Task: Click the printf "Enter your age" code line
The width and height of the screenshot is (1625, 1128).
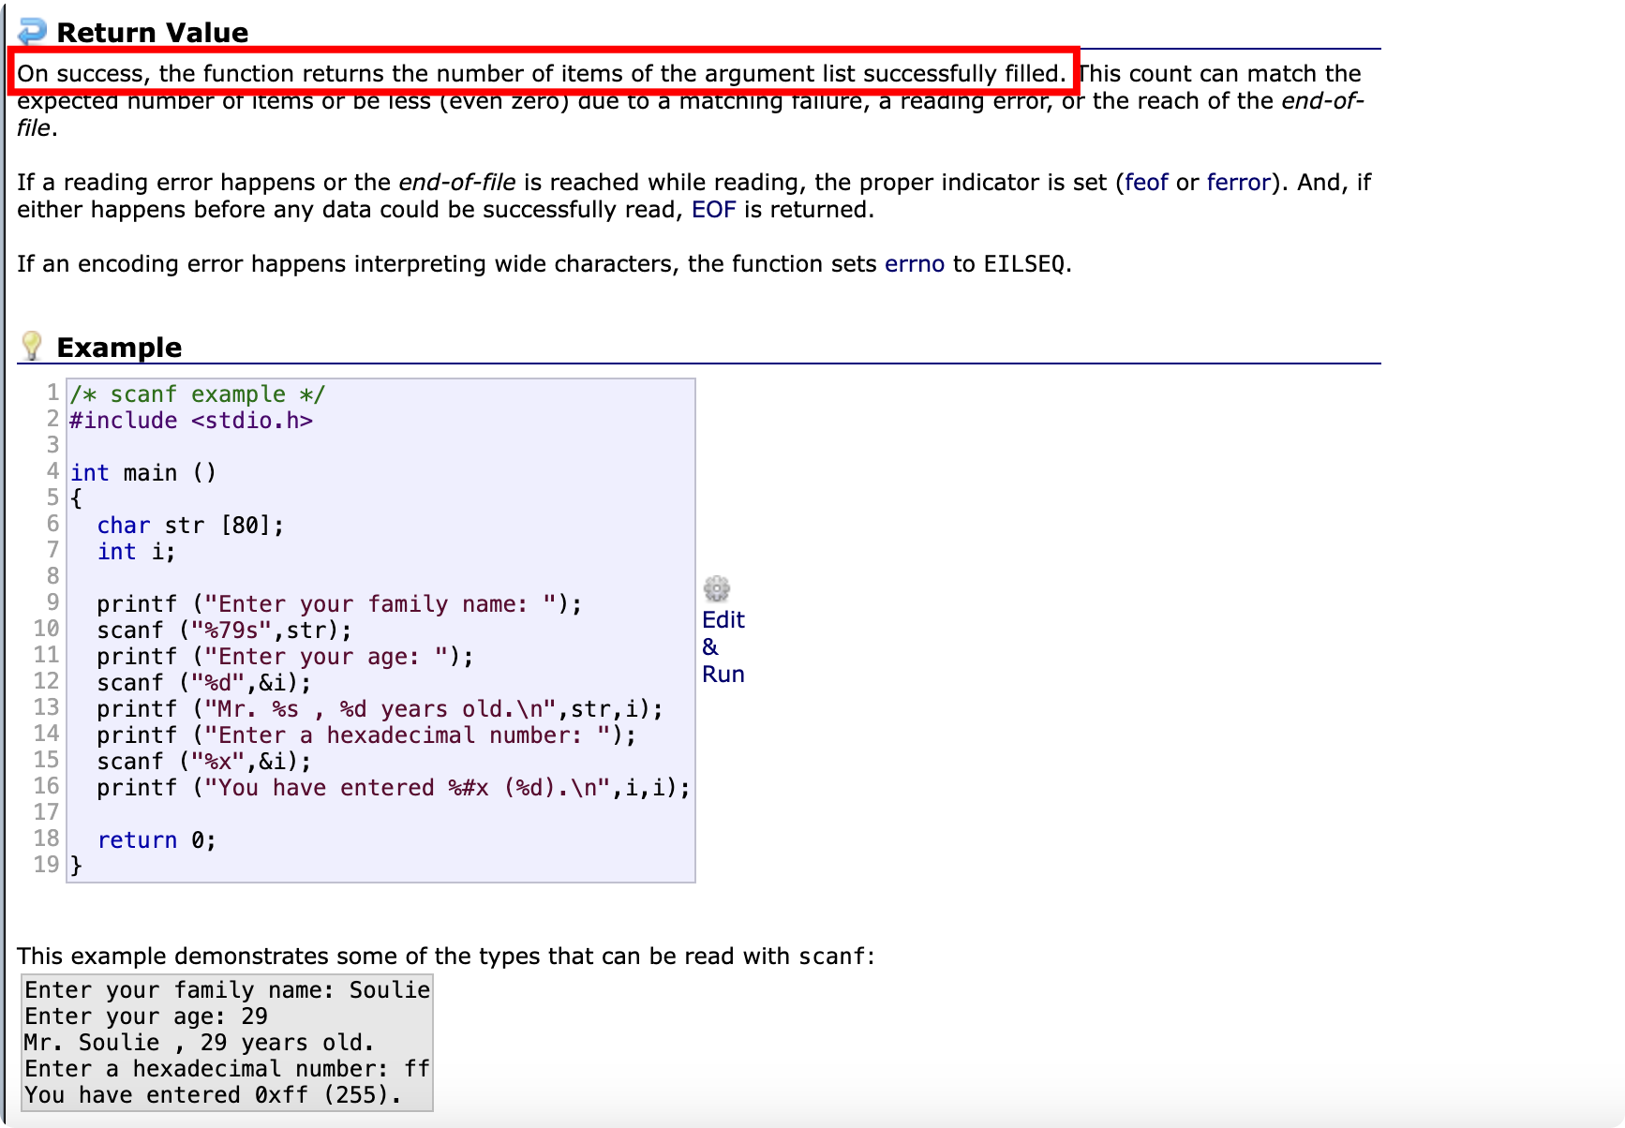Action: pyautogui.click(x=285, y=657)
